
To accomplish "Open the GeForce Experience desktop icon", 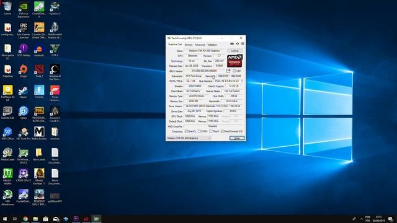I will (x=24, y=10).
